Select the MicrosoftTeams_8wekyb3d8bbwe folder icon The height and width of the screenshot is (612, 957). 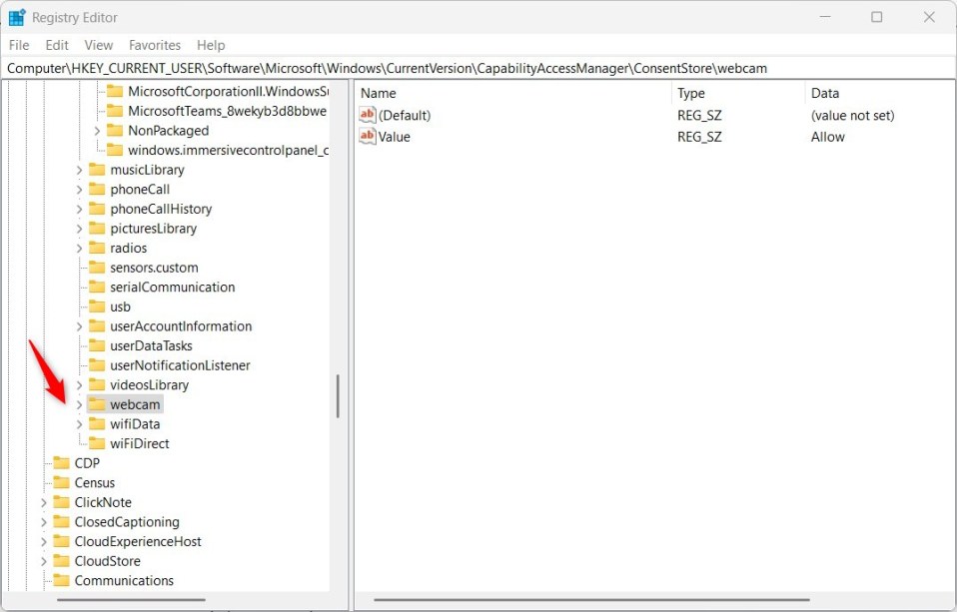(x=114, y=111)
